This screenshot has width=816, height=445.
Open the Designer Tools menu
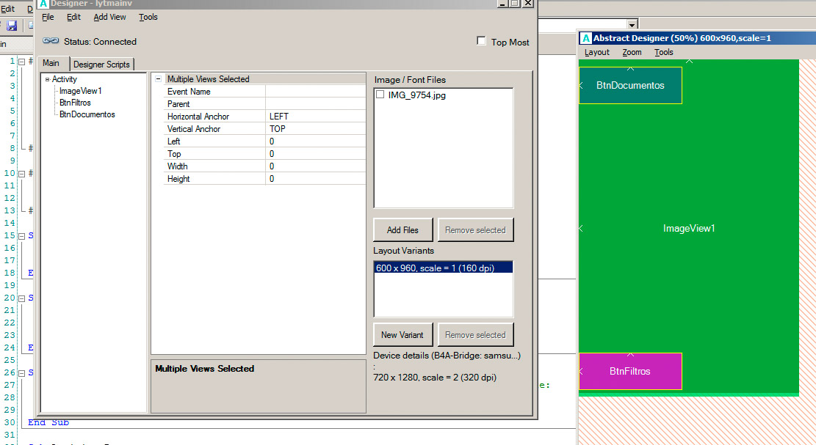point(148,17)
